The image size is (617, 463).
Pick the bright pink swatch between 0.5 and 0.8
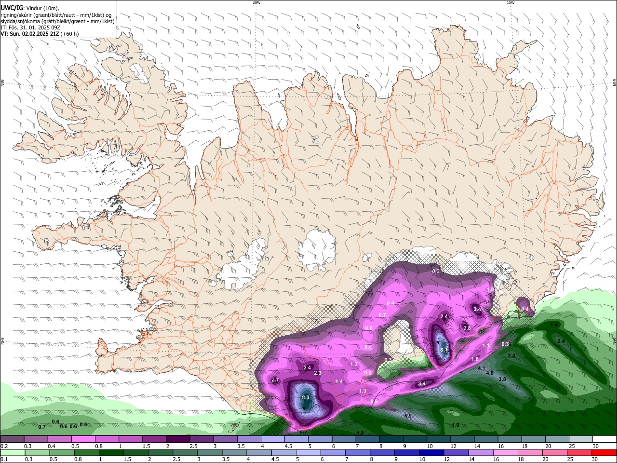click(83, 439)
